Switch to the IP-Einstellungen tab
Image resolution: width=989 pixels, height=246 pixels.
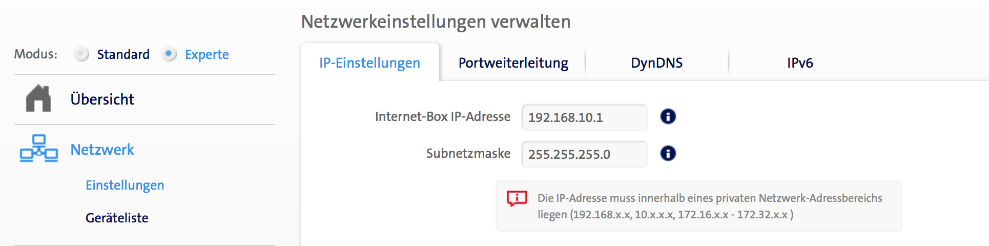tap(369, 63)
